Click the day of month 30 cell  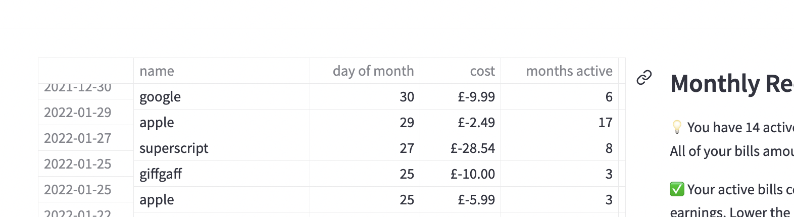coord(365,96)
